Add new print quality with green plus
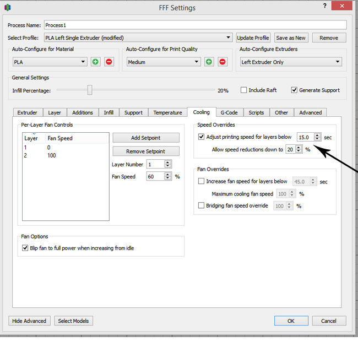 point(209,62)
